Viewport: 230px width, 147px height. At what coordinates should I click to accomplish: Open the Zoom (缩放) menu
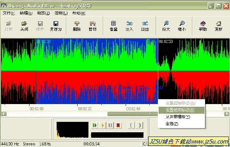[x=43, y=13]
